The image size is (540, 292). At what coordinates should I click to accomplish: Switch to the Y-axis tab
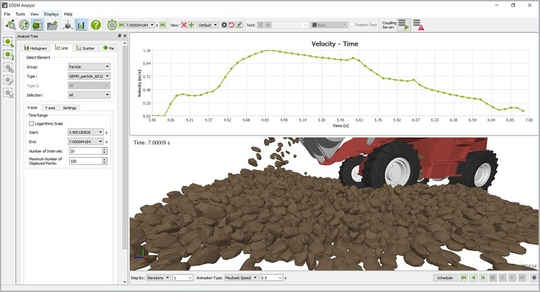point(50,107)
